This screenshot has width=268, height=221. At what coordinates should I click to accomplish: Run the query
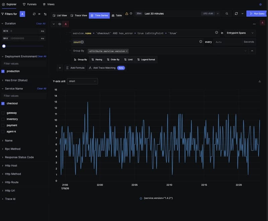point(257,13)
